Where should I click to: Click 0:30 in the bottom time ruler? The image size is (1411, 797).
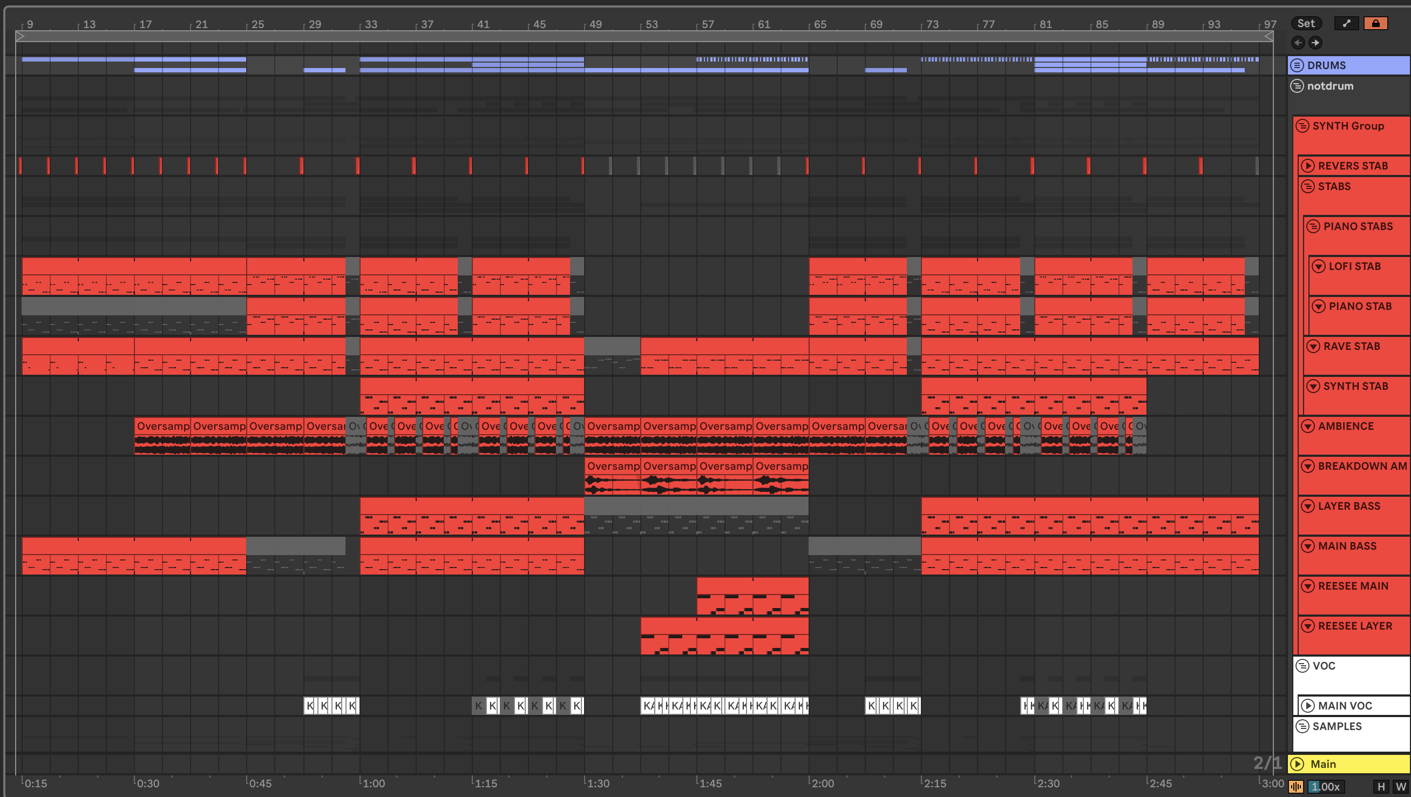148,784
